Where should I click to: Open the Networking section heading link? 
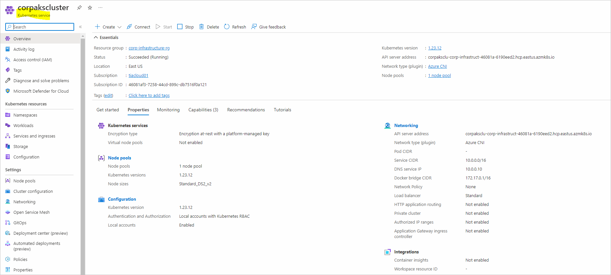coord(406,125)
